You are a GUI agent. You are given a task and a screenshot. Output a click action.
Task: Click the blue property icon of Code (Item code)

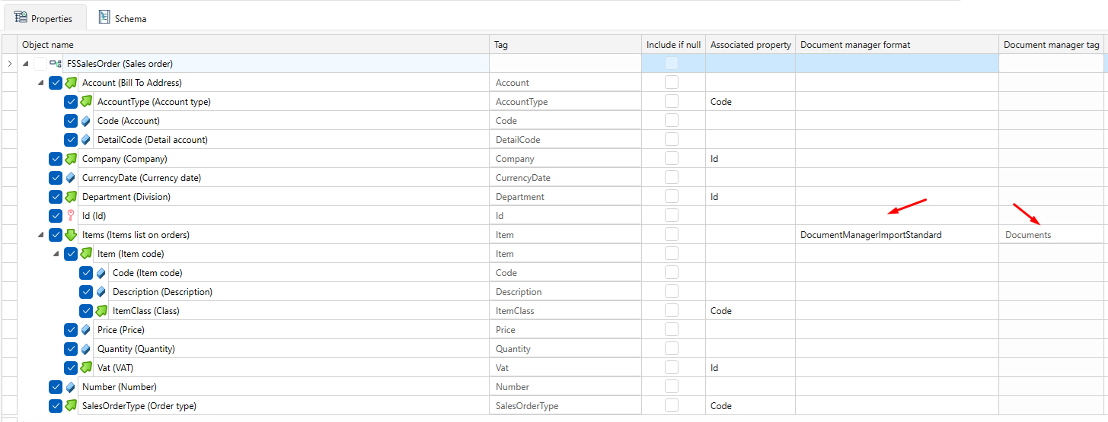pyautogui.click(x=101, y=273)
